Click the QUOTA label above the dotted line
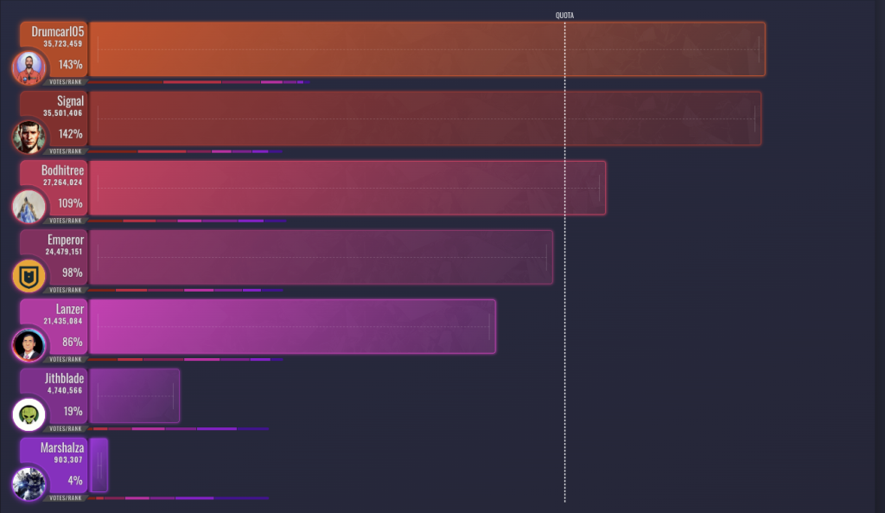This screenshot has width=885, height=513. 564,16
